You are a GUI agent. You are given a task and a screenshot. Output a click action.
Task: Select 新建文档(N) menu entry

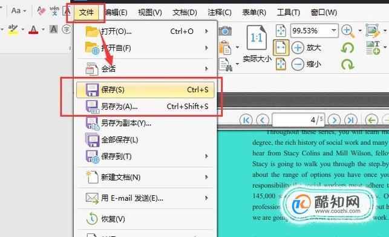click(145, 178)
